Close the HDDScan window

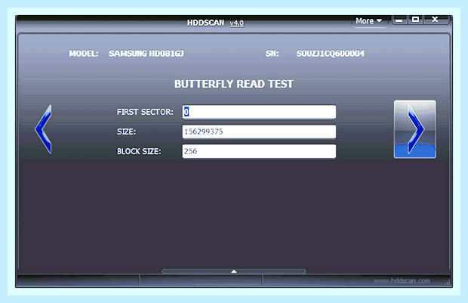436,20
